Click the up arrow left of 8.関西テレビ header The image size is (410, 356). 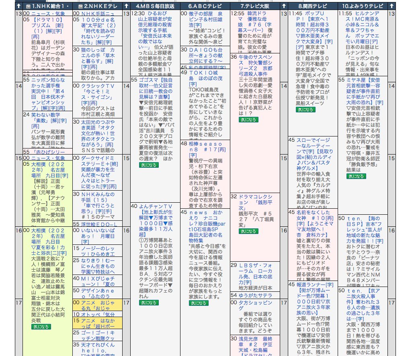[284, 6]
